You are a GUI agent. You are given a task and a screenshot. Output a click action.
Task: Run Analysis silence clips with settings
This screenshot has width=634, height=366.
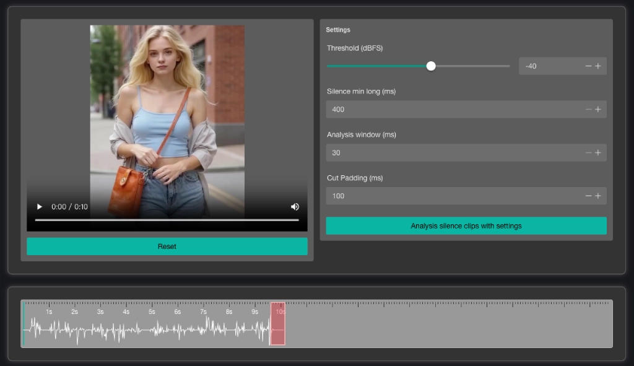466,226
